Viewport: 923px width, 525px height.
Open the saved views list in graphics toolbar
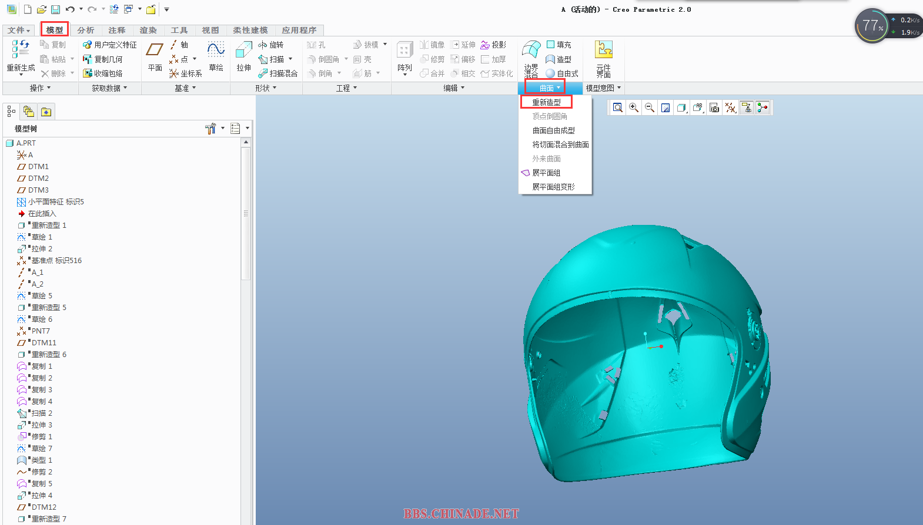click(698, 107)
